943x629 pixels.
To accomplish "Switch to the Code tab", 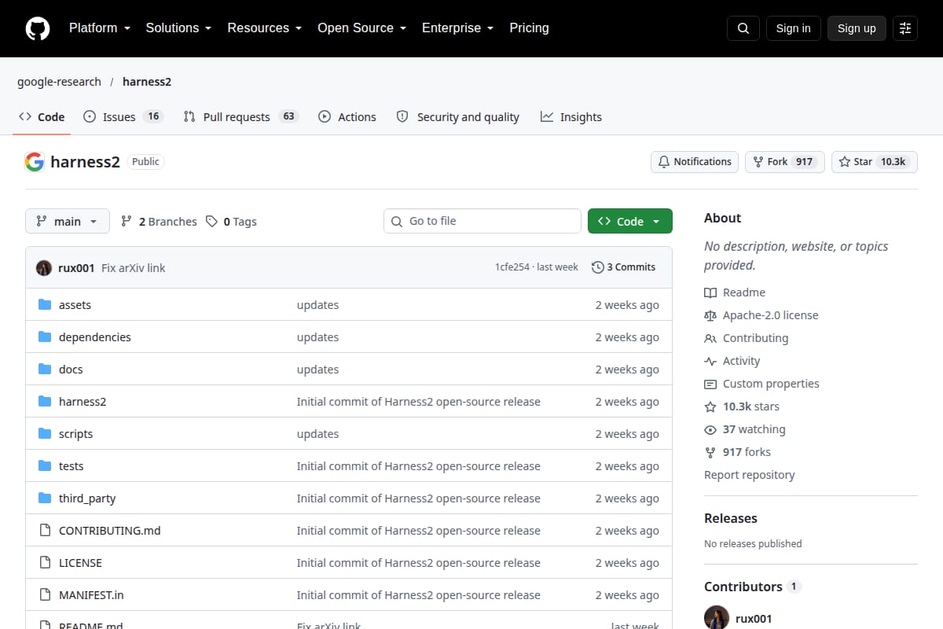I will 42,117.
